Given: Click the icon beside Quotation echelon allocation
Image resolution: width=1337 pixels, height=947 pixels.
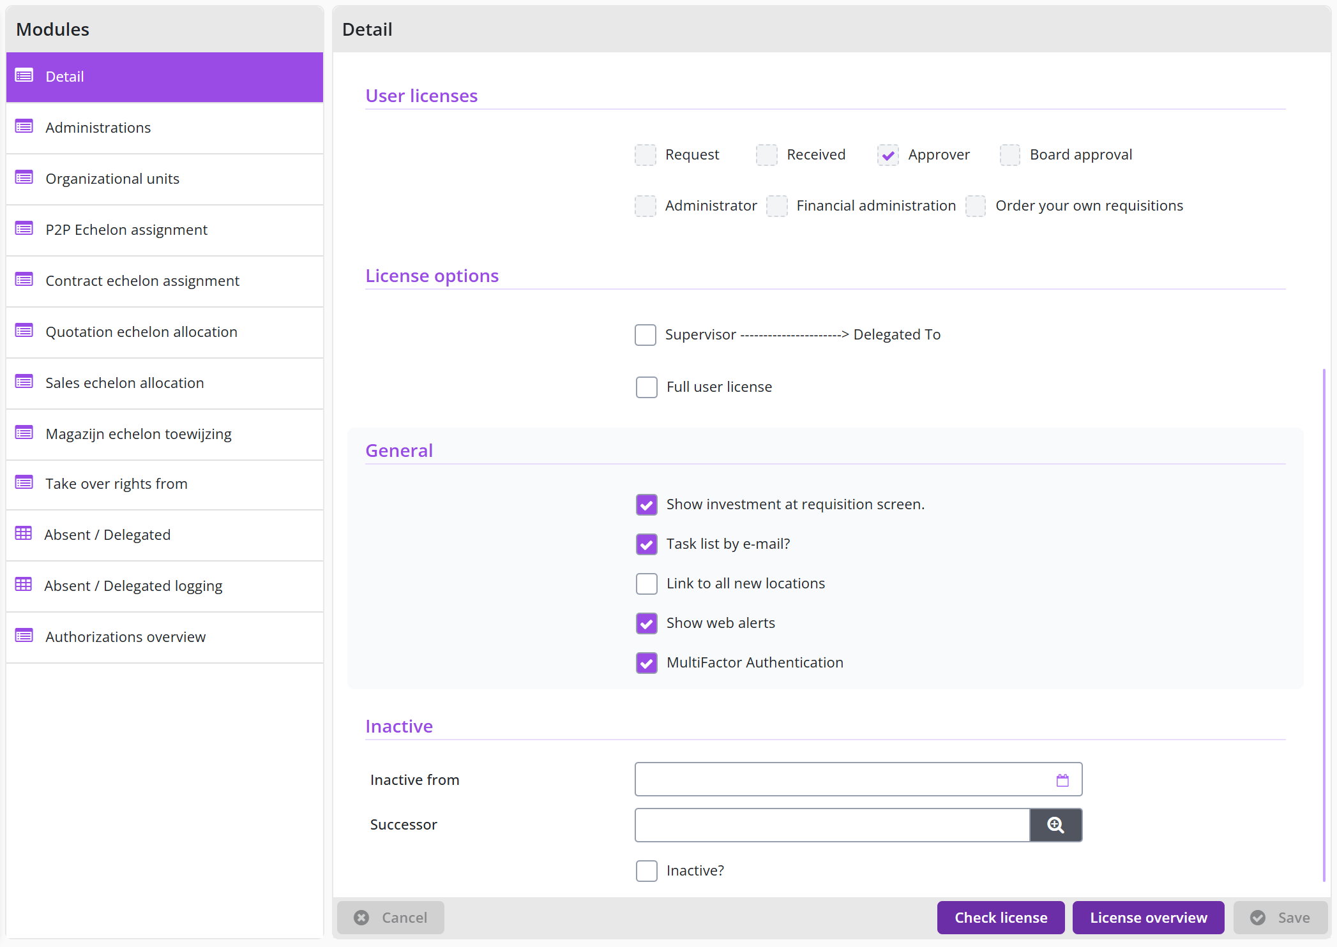Looking at the screenshot, I should pyautogui.click(x=24, y=331).
